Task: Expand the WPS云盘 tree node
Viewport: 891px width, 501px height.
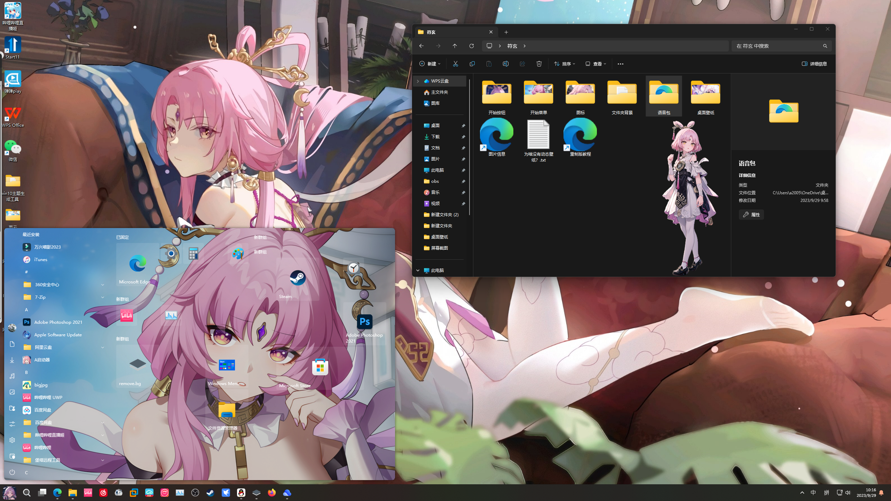Action: 418,81
